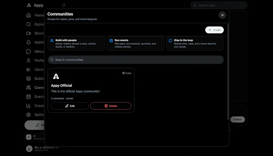Click the refresh icon beside Appy

pyautogui.click(x=64, y=5)
